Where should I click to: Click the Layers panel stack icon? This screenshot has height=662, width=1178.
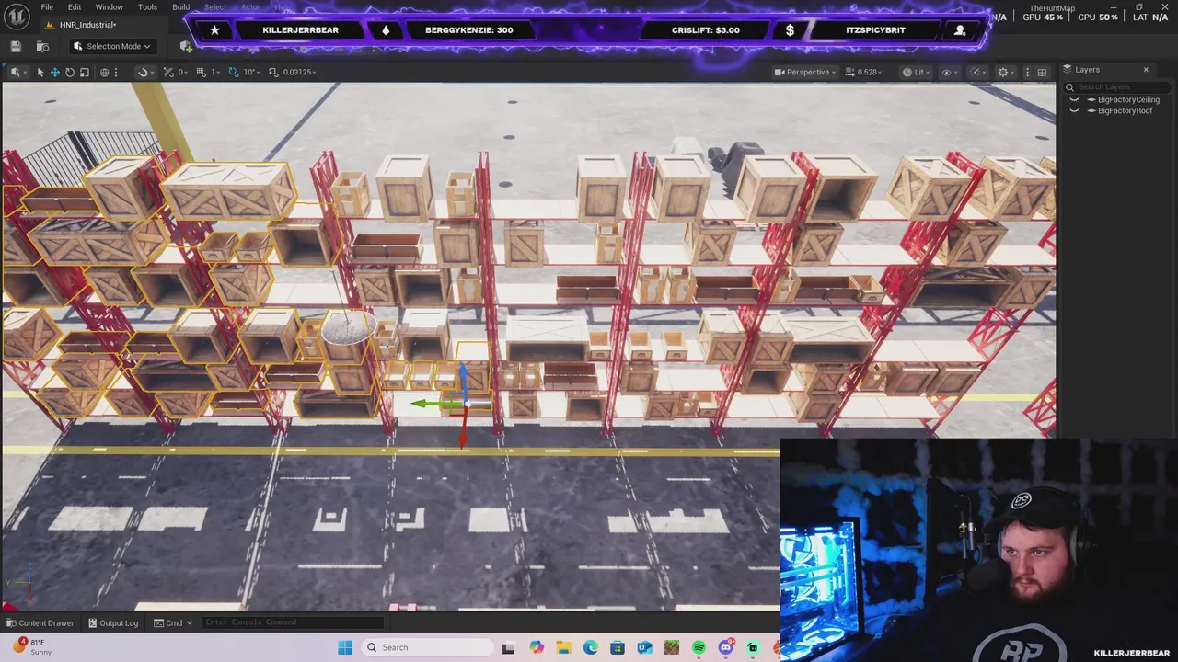(x=1068, y=70)
